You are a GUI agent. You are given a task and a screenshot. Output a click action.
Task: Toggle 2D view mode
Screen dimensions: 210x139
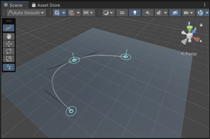(122, 13)
